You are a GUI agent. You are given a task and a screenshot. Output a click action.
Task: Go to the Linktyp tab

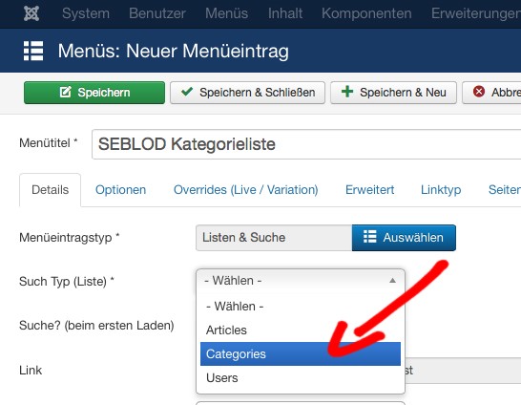click(x=441, y=190)
